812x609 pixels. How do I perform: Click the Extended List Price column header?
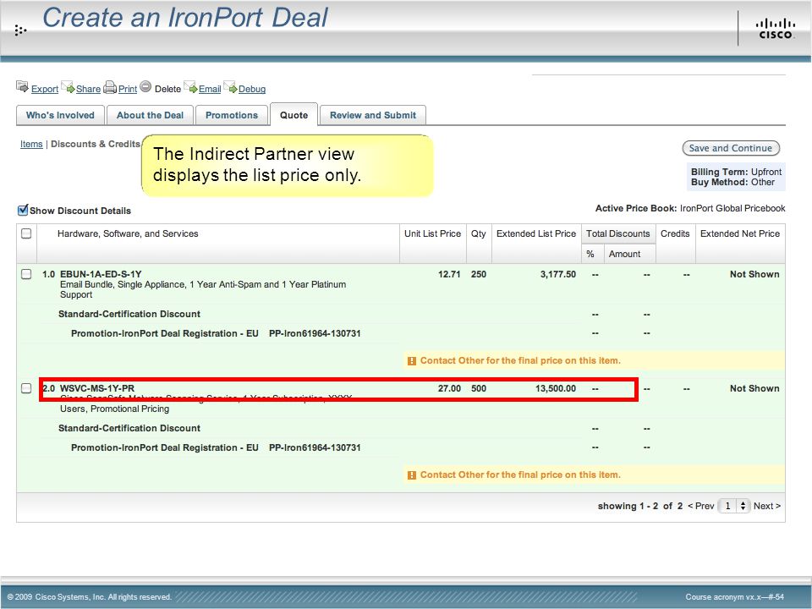[536, 233]
